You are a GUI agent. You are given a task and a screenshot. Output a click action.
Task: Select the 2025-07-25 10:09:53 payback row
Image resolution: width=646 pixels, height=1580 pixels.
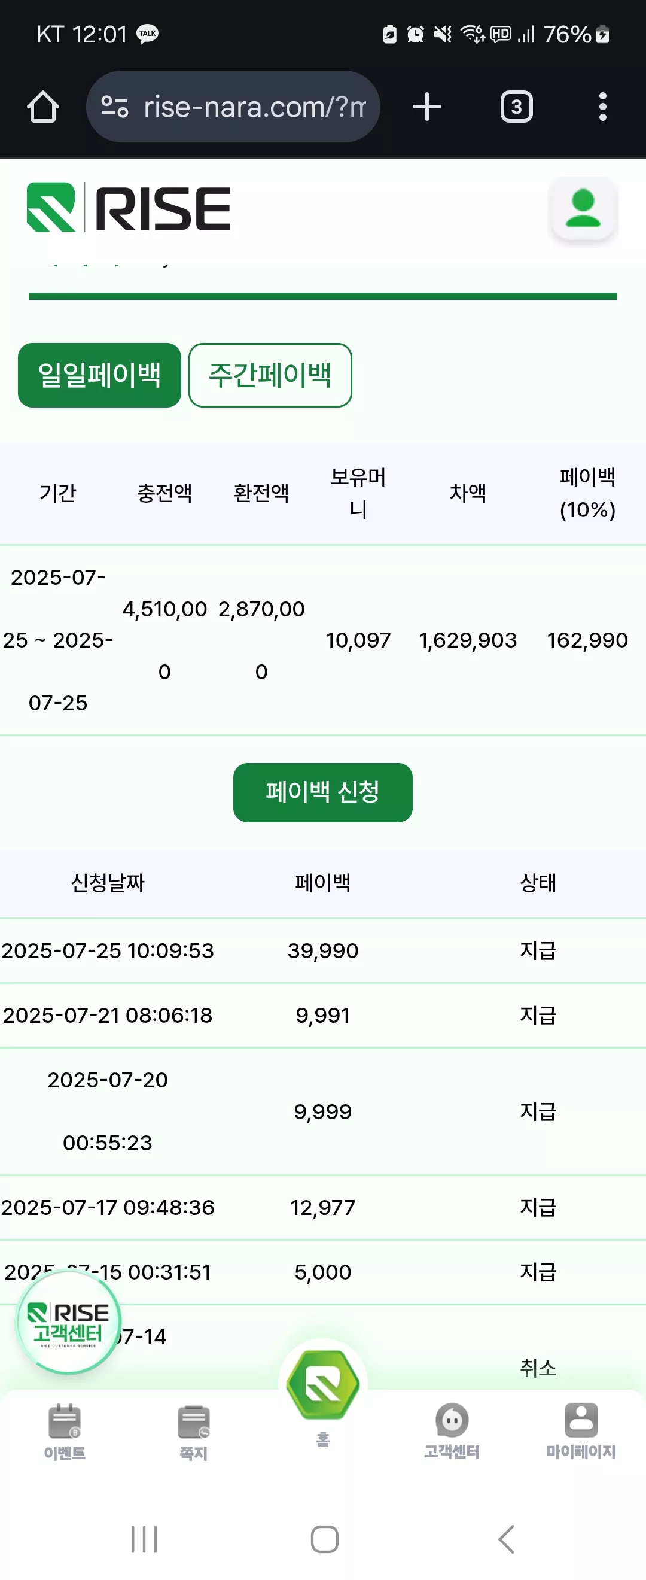click(323, 951)
